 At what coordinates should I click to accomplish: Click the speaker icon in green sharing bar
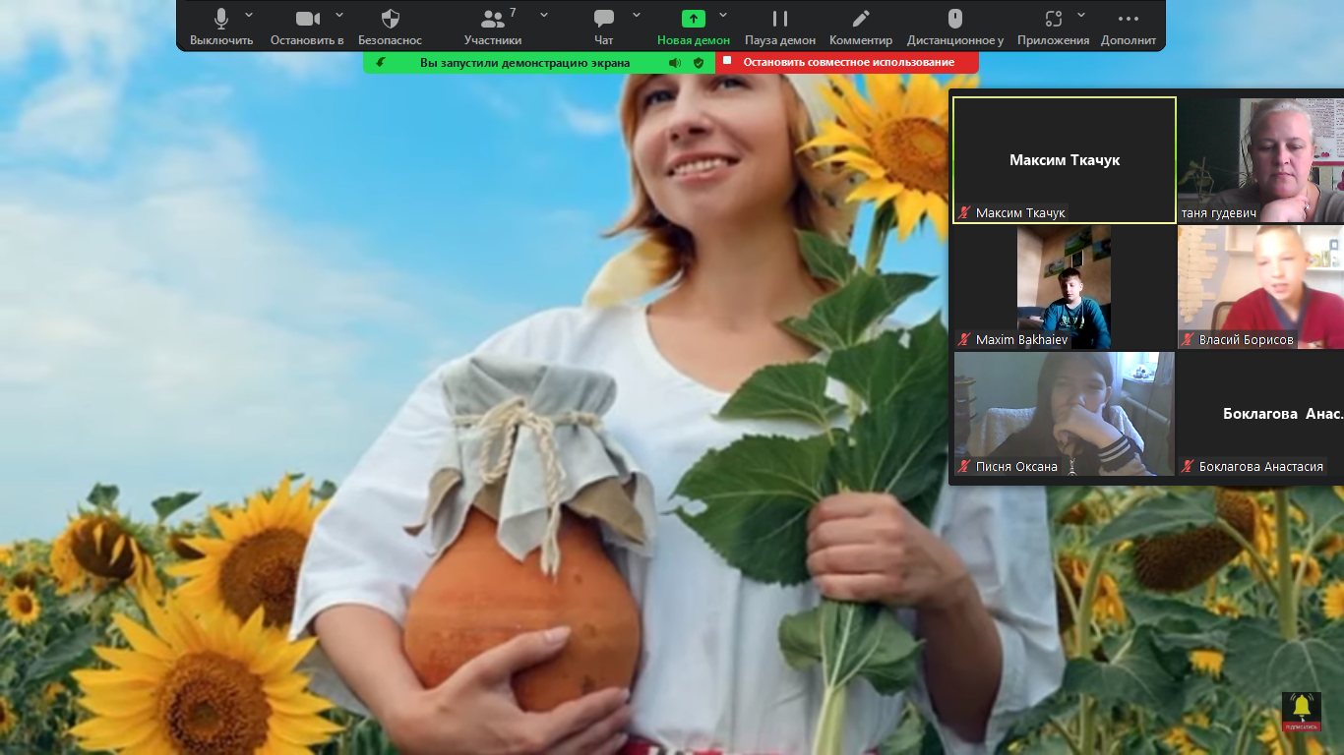[675, 62]
